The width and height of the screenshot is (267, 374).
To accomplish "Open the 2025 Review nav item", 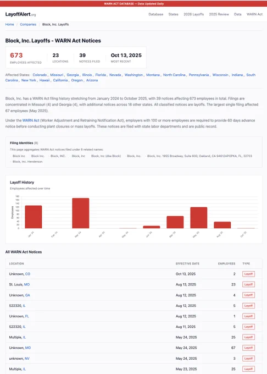I will click(219, 14).
